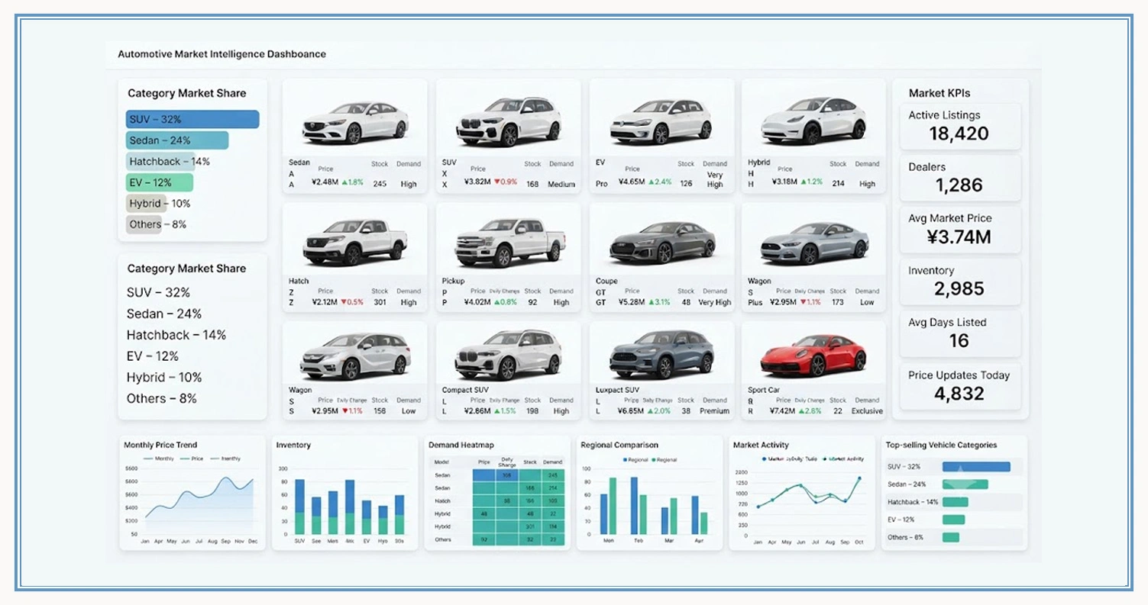Click the ¥6.65M price in the Luxpact SUV card
1148x605 pixels.
click(632, 411)
